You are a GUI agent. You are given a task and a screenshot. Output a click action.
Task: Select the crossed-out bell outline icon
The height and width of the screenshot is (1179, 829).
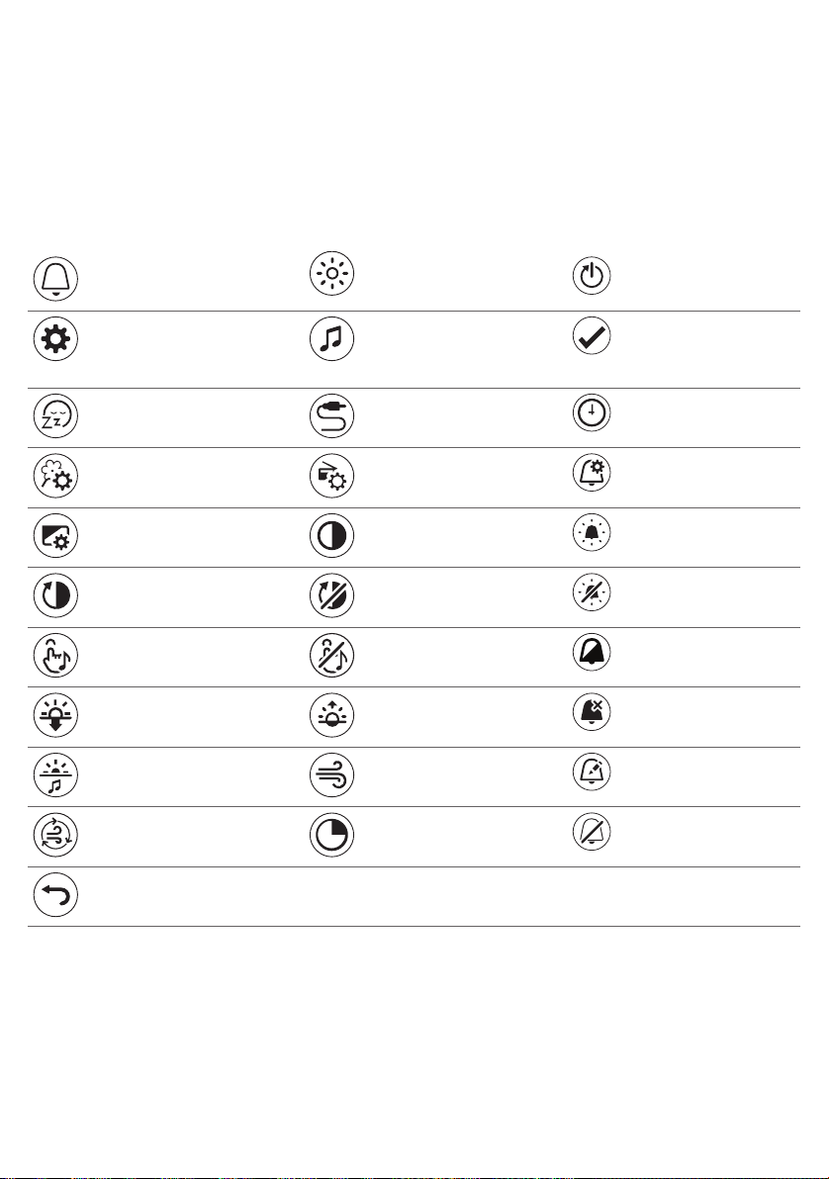click(592, 832)
